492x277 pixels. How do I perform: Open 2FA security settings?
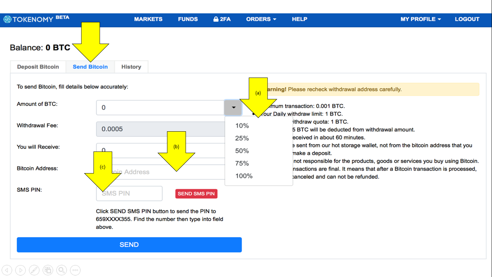(222, 19)
